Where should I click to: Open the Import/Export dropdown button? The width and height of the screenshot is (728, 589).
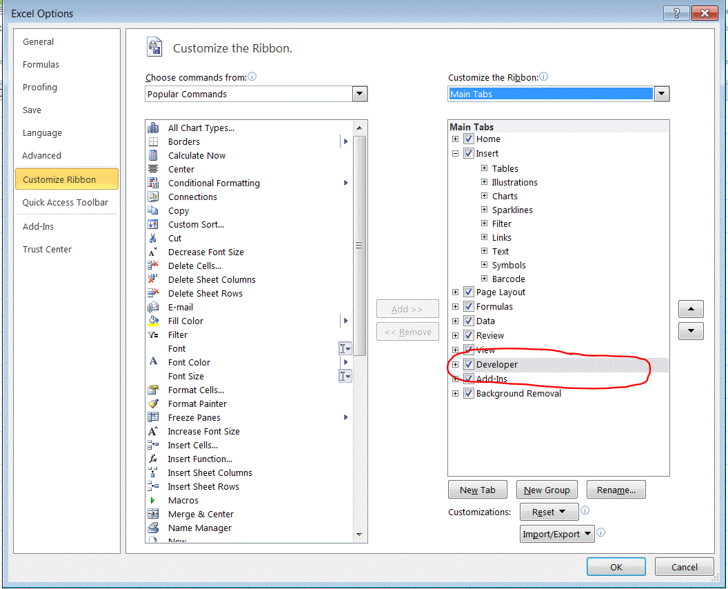pyautogui.click(x=556, y=535)
